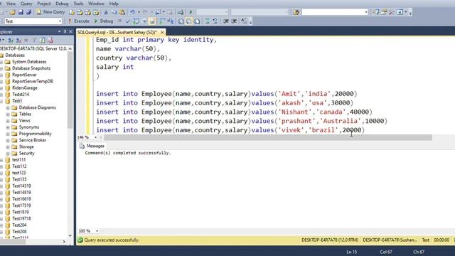Save the current query file
This screenshot has width=455, height=256.
pyautogui.click(x=21, y=12)
